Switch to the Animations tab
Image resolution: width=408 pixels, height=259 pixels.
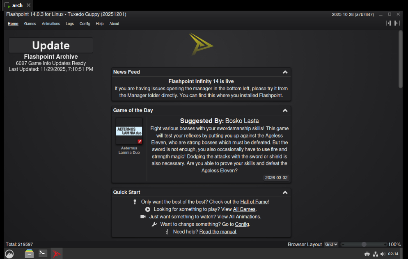click(51, 24)
